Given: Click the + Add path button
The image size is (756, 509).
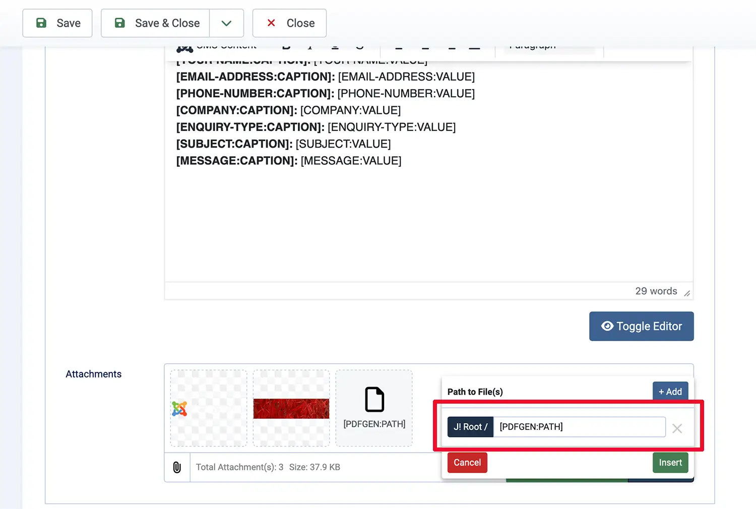Looking at the screenshot, I should [x=670, y=392].
